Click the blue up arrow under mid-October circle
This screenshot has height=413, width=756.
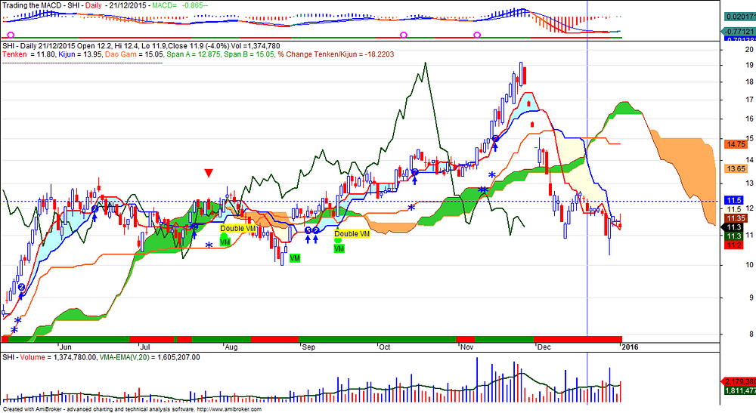tap(414, 180)
